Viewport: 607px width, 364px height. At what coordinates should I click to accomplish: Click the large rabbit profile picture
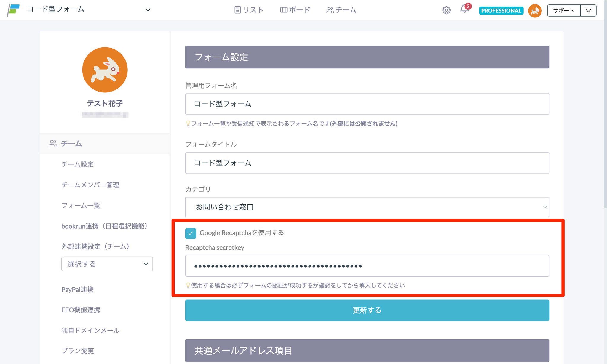tap(105, 70)
